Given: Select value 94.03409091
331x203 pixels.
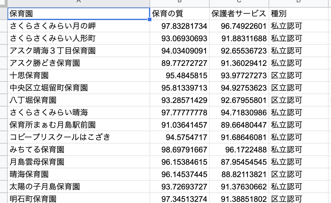Looking at the screenshot, I should click(180, 51).
